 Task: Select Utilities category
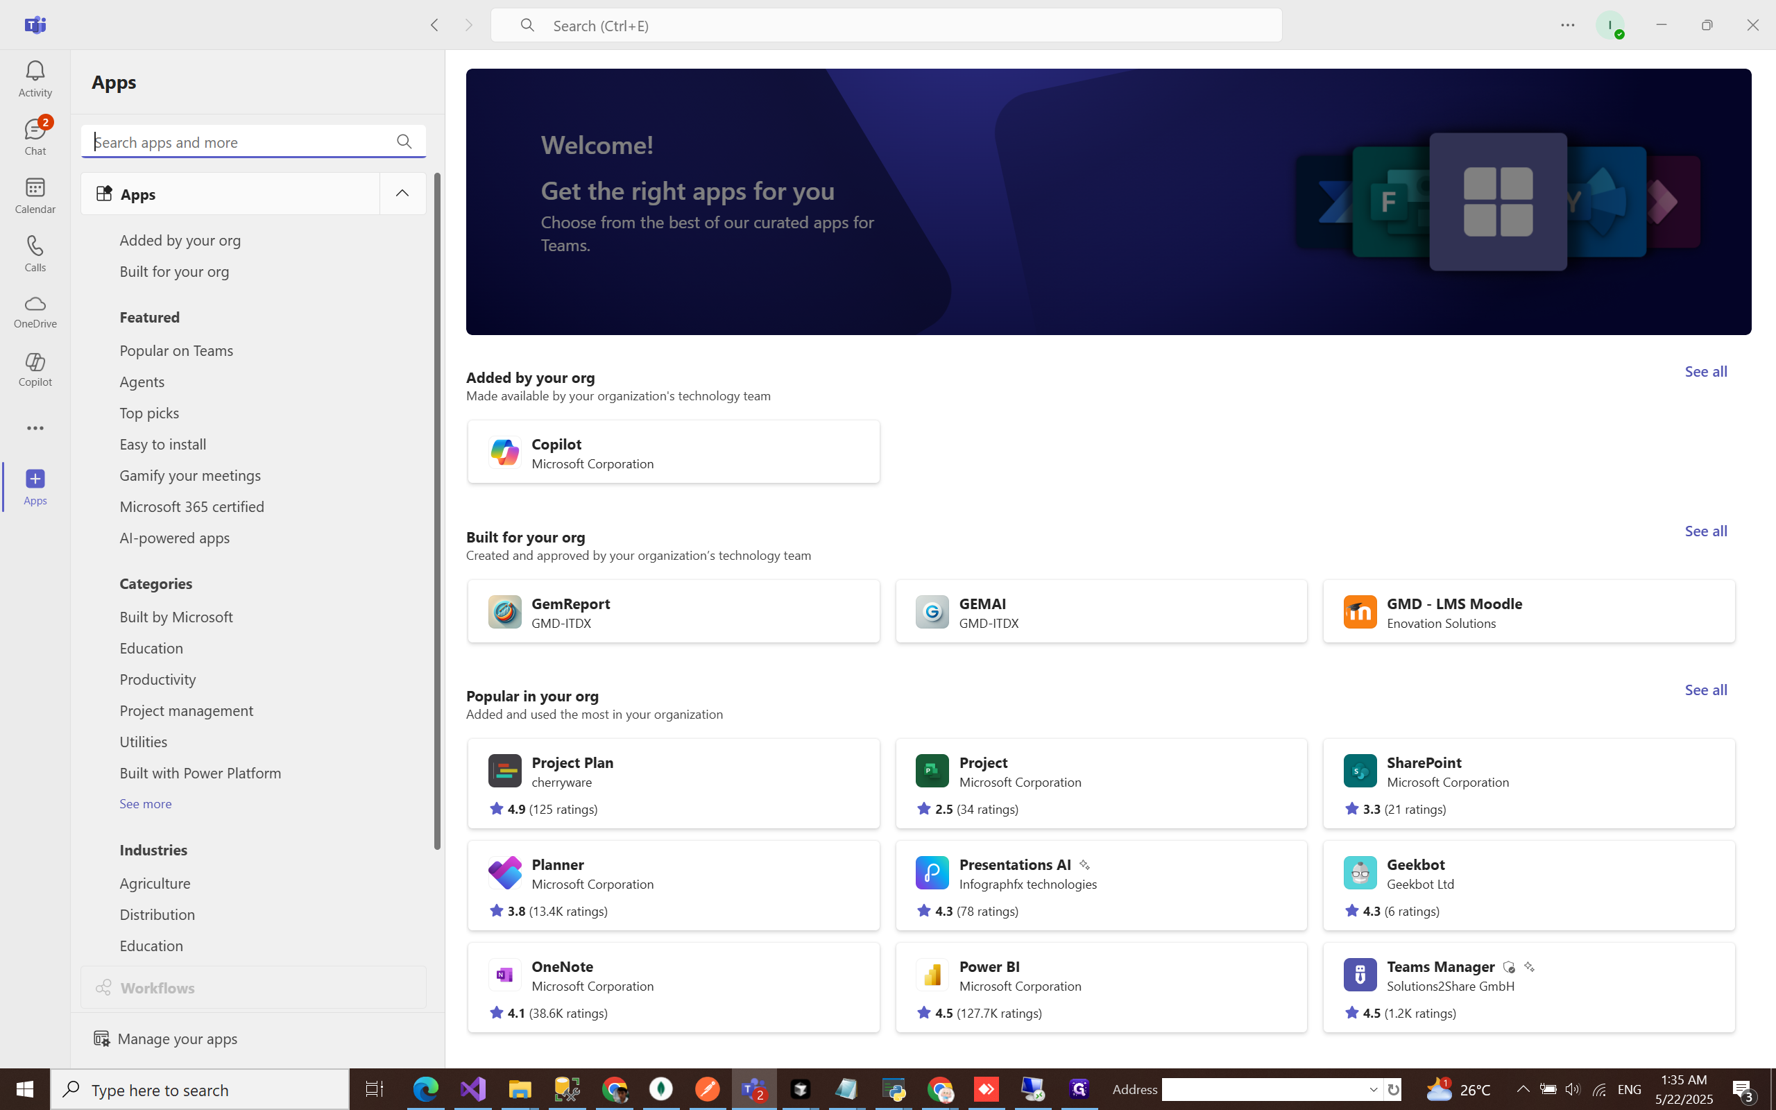coord(144,742)
